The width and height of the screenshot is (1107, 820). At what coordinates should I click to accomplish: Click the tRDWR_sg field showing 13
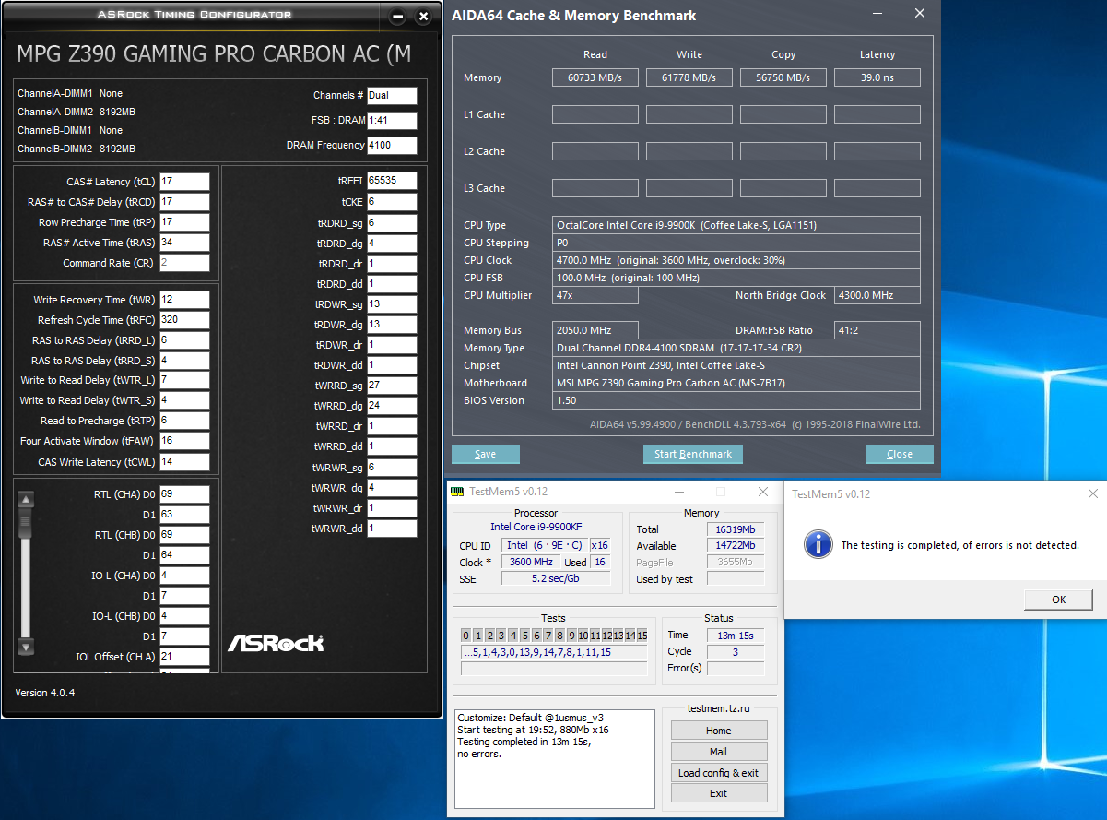pos(392,304)
